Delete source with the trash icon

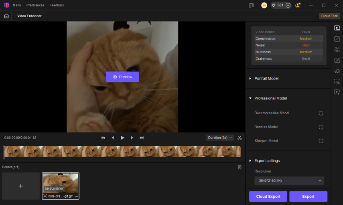[239, 167]
